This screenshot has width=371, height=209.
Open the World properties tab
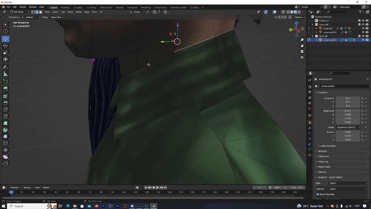click(x=310, y=109)
